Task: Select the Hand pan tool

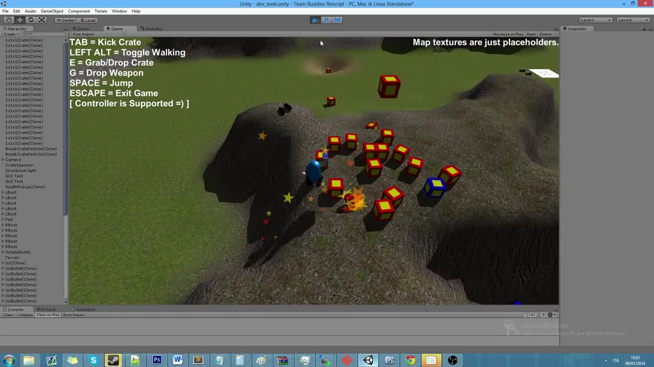Action: coord(8,20)
